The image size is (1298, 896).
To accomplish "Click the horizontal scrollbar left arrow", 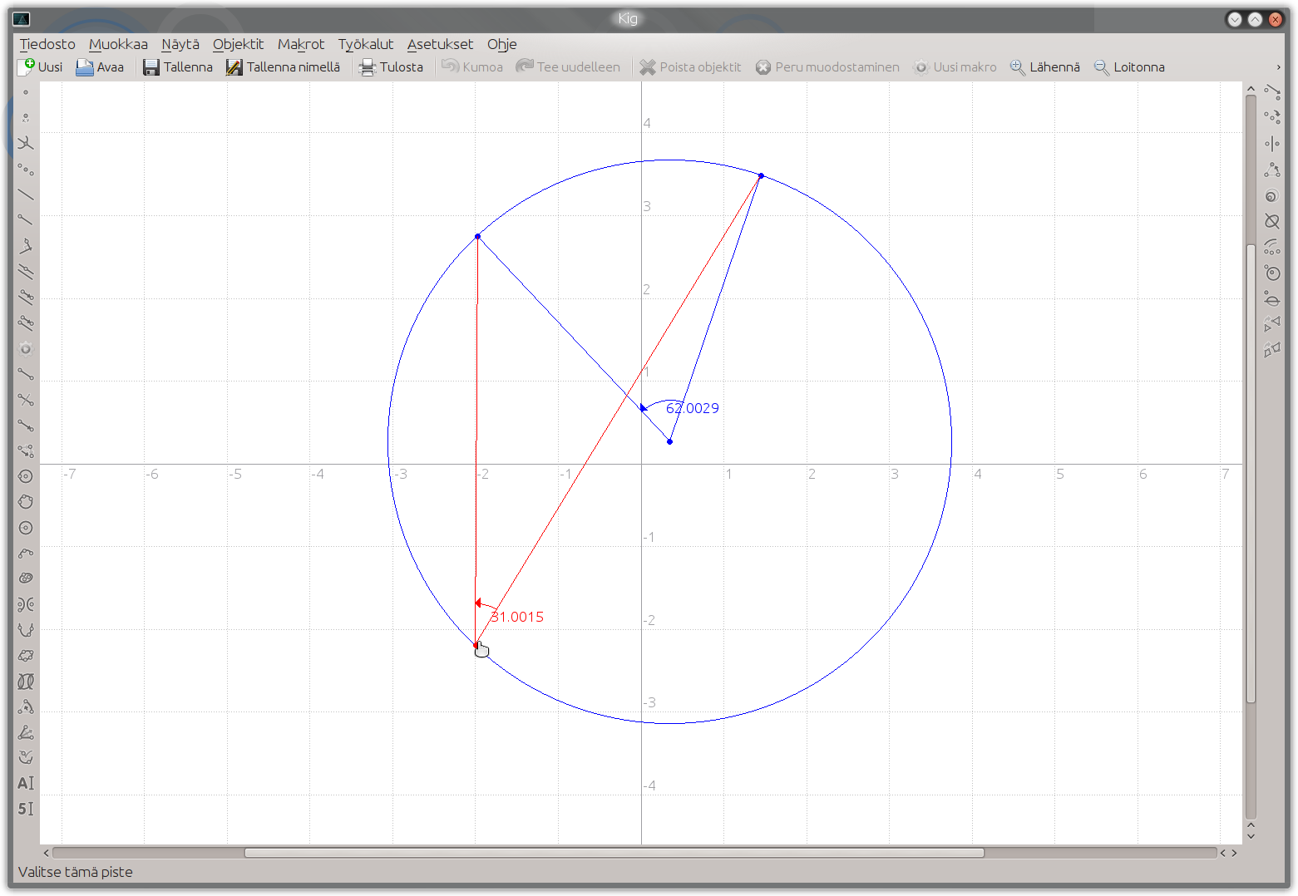I will [47, 853].
